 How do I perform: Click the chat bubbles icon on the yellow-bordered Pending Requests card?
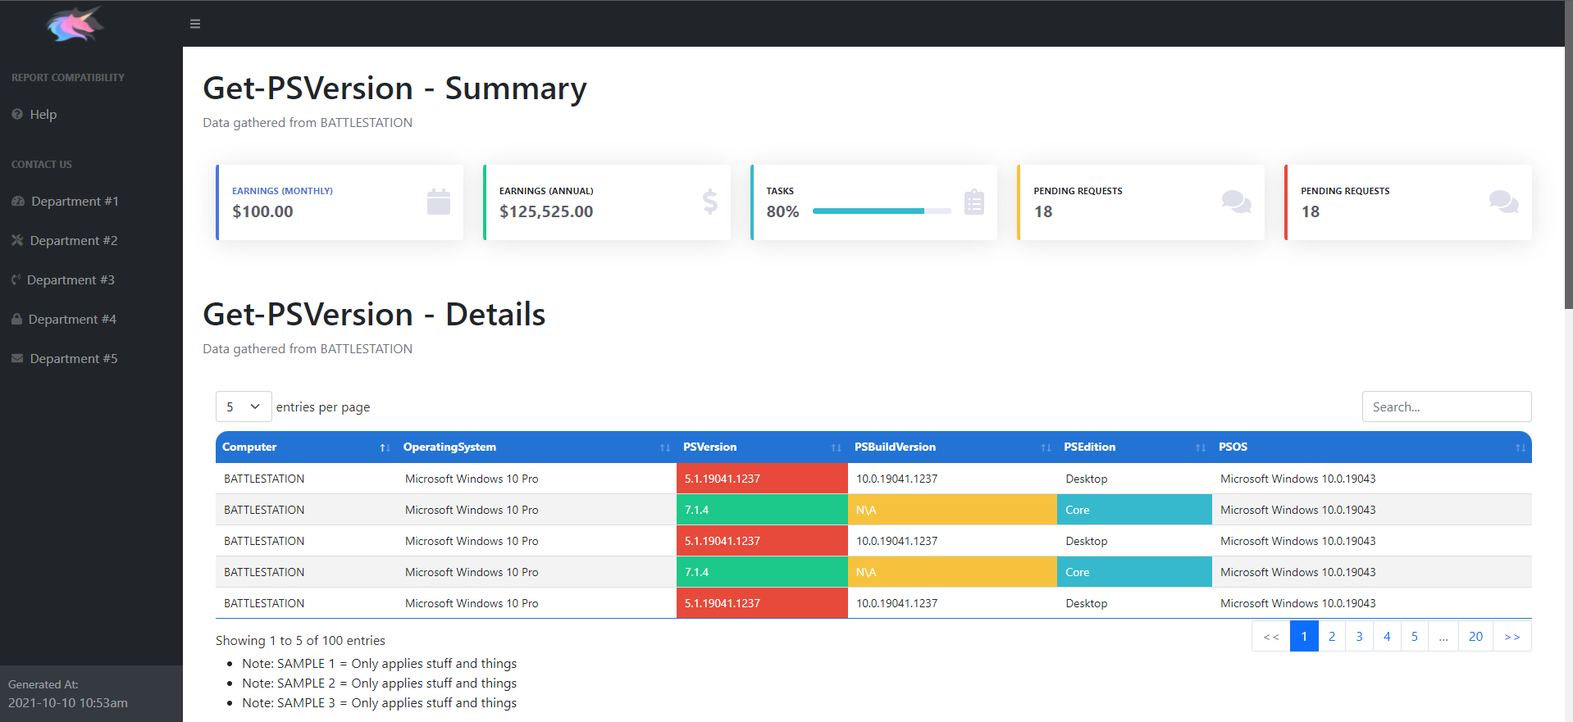[1236, 202]
